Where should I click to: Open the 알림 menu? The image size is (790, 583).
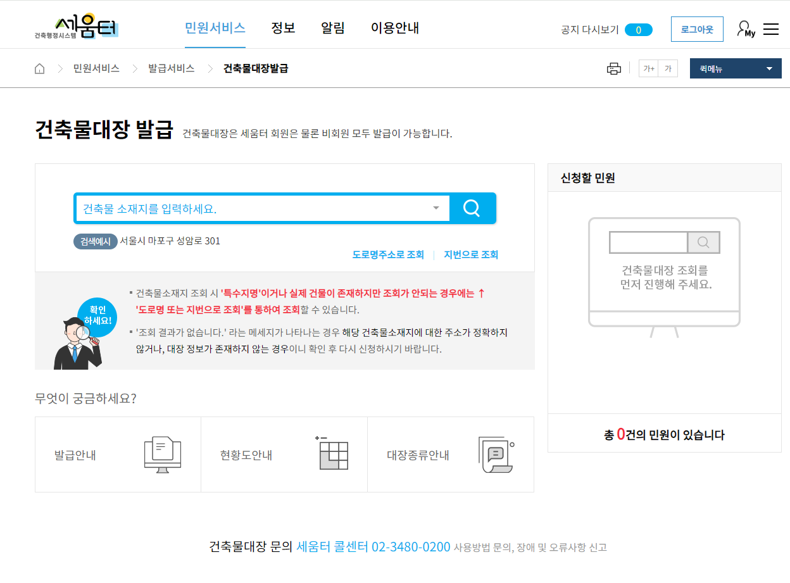pos(333,28)
